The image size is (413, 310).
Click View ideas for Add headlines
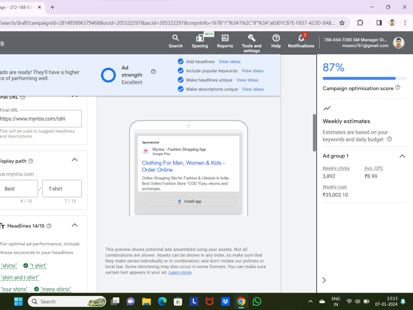[x=230, y=62]
